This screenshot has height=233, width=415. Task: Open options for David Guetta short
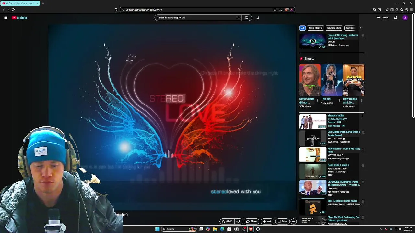coord(317,100)
